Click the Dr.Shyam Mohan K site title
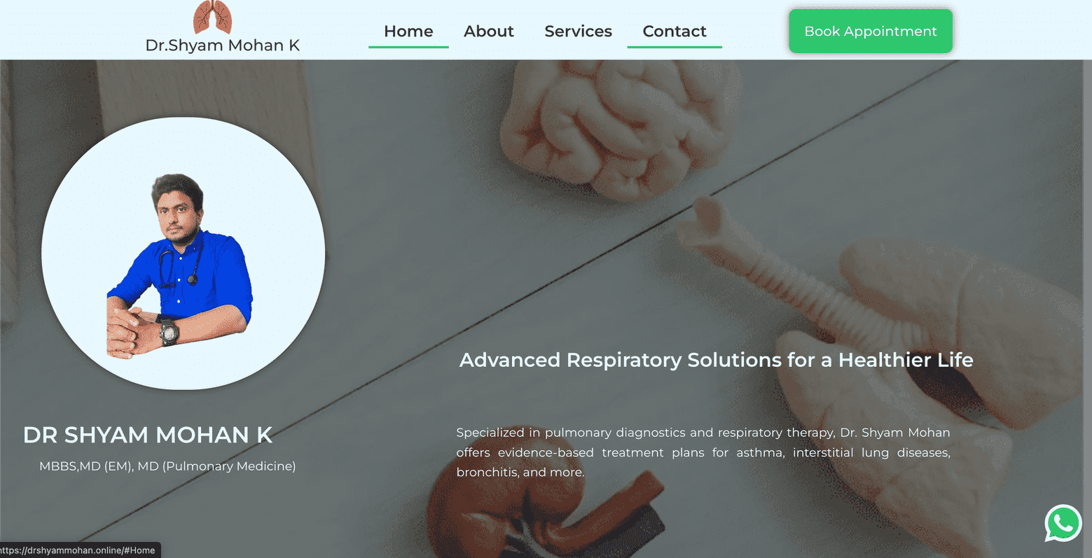 223,46
